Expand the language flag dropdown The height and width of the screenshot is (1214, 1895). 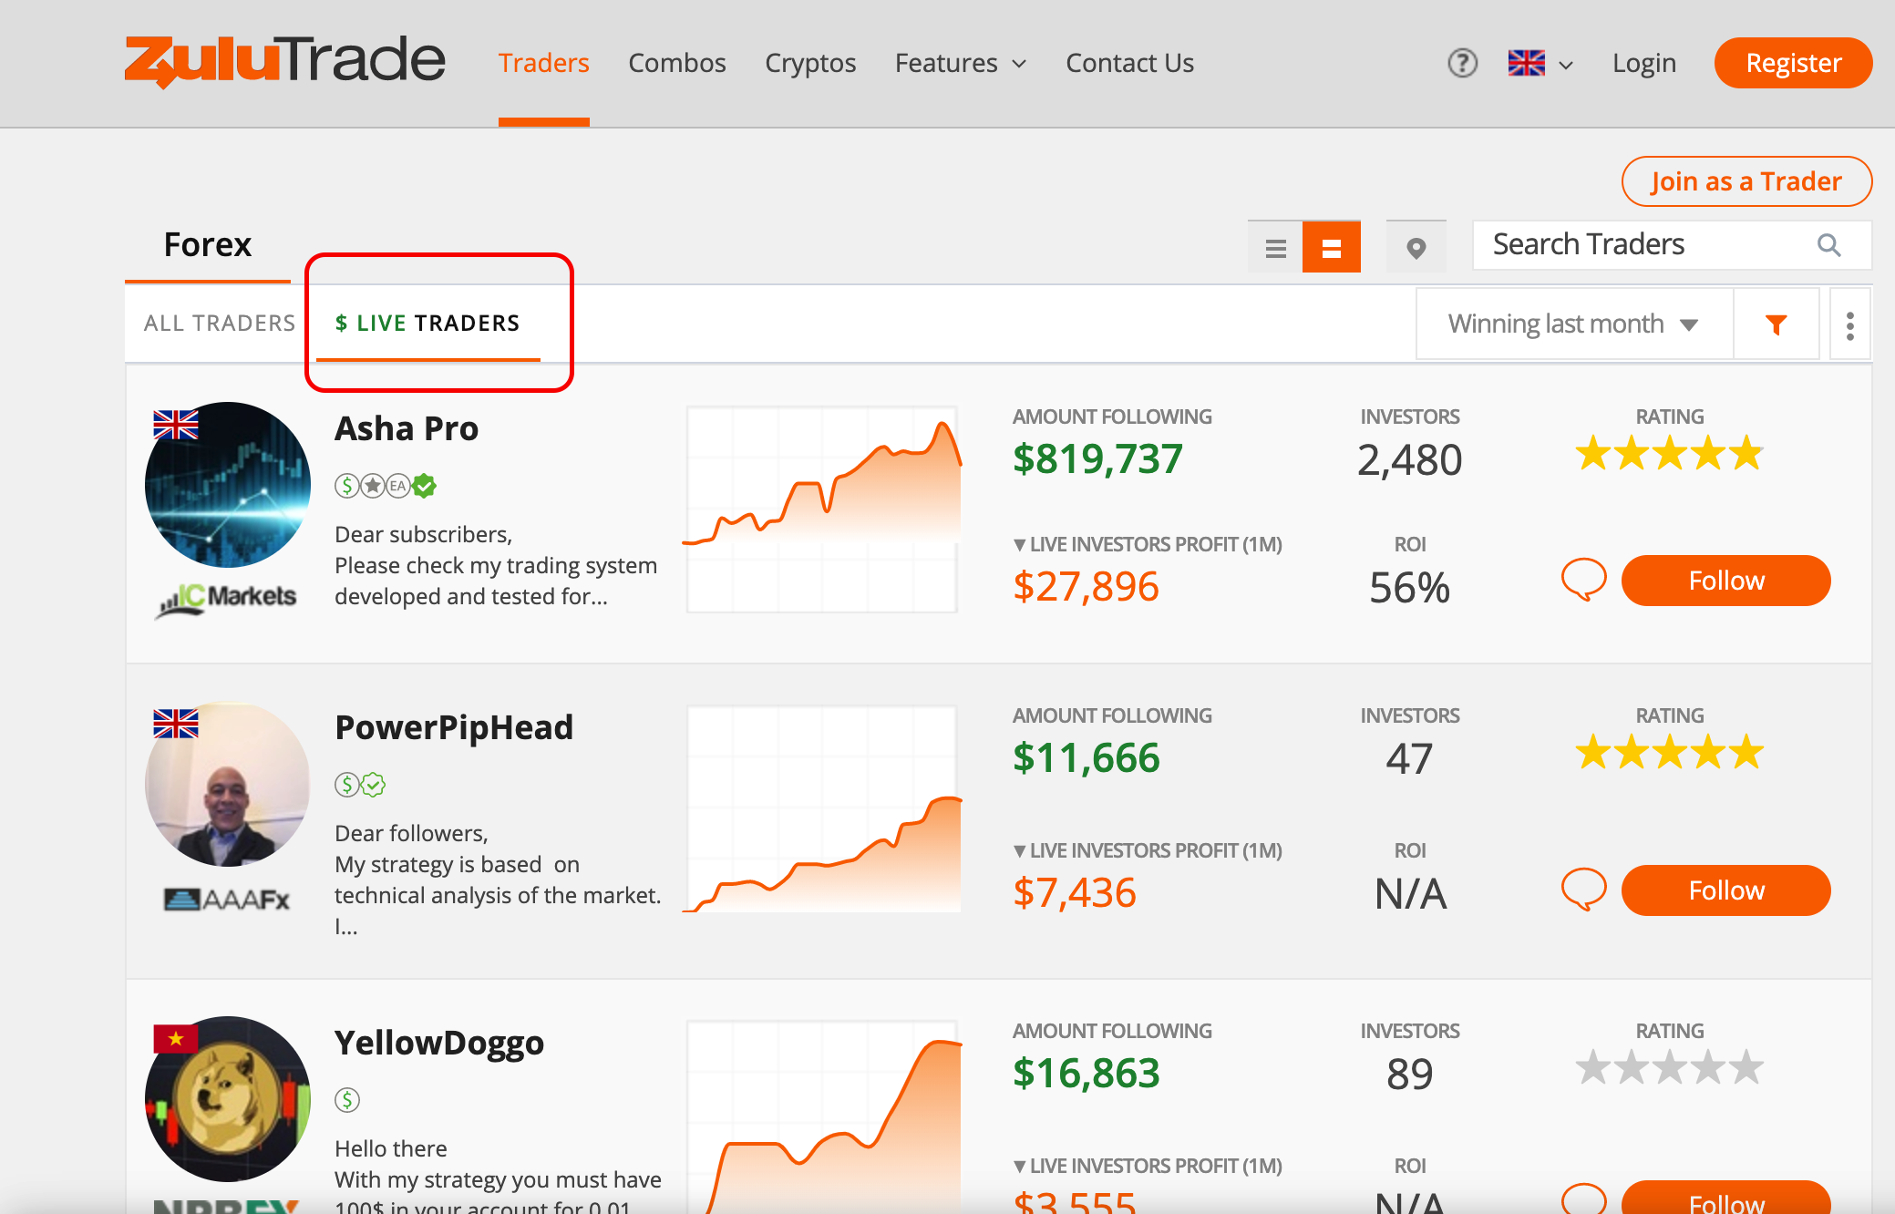tap(1540, 63)
